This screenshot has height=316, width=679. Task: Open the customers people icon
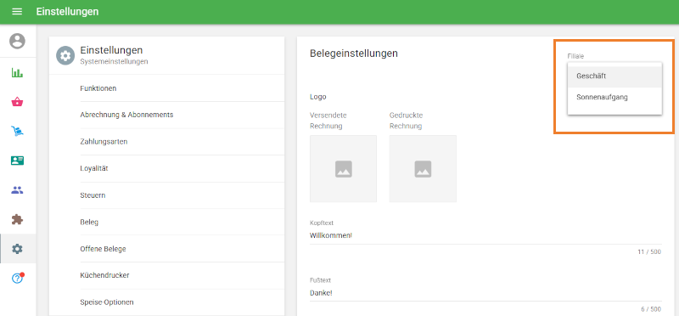(17, 190)
